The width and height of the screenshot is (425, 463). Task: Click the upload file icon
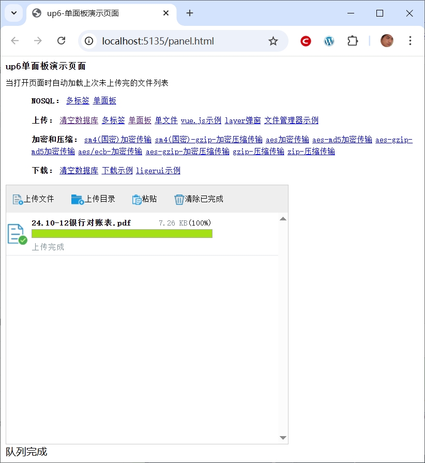[18, 199]
